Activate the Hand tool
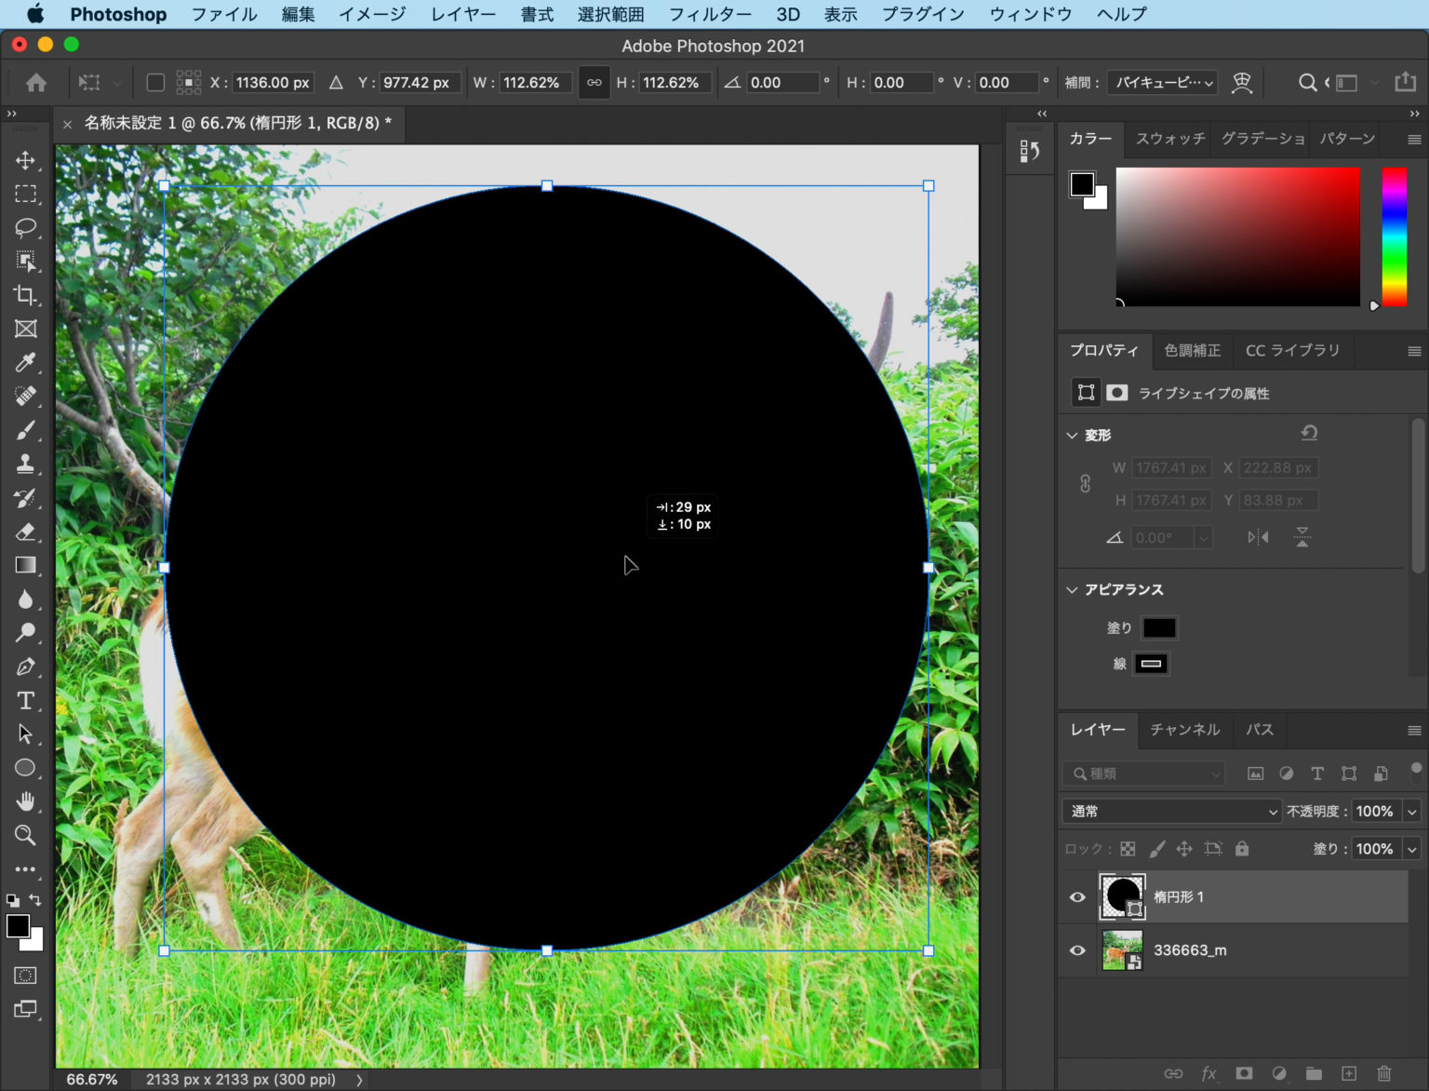This screenshot has width=1429, height=1091. pos(25,801)
